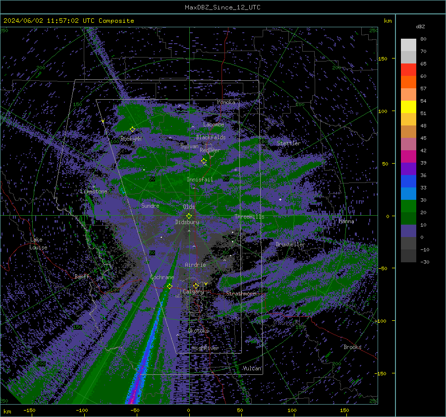Click the Brooks label
This screenshot has width=446, height=417.
click(x=352, y=347)
